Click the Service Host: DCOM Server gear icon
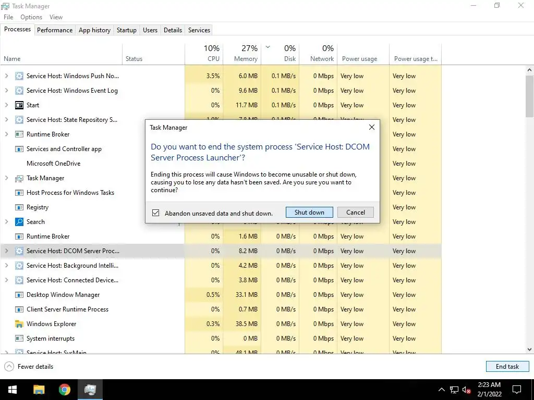534x400 pixels. point(19,251)
